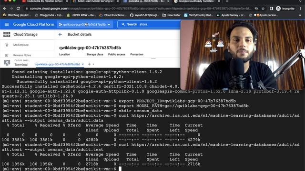The image size is (305, 171).
Task: Close the Scikit-learn Model Serving tab
Action: click(x=118, y=1)
